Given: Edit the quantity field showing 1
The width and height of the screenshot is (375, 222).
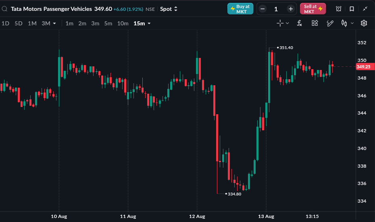Looking at the screenshot, I should pos(276,9).
